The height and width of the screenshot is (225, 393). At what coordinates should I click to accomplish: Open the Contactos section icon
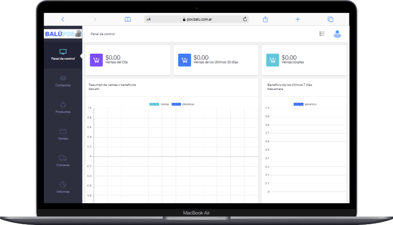tap(63, 78)
